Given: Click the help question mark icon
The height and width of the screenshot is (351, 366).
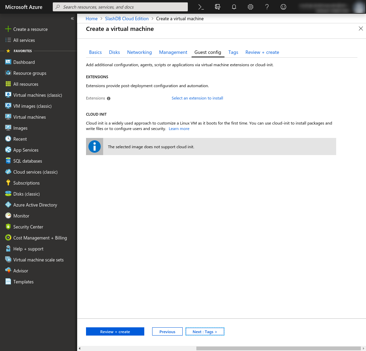Looking at the screenshot, I should tap(267, 7).
